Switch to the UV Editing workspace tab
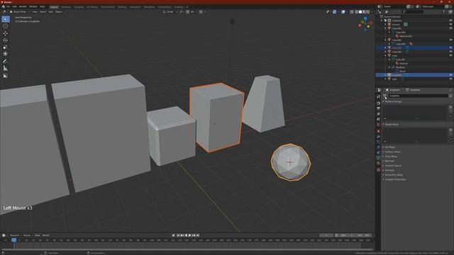The image size is (454, 255). [x=92, y=7]
